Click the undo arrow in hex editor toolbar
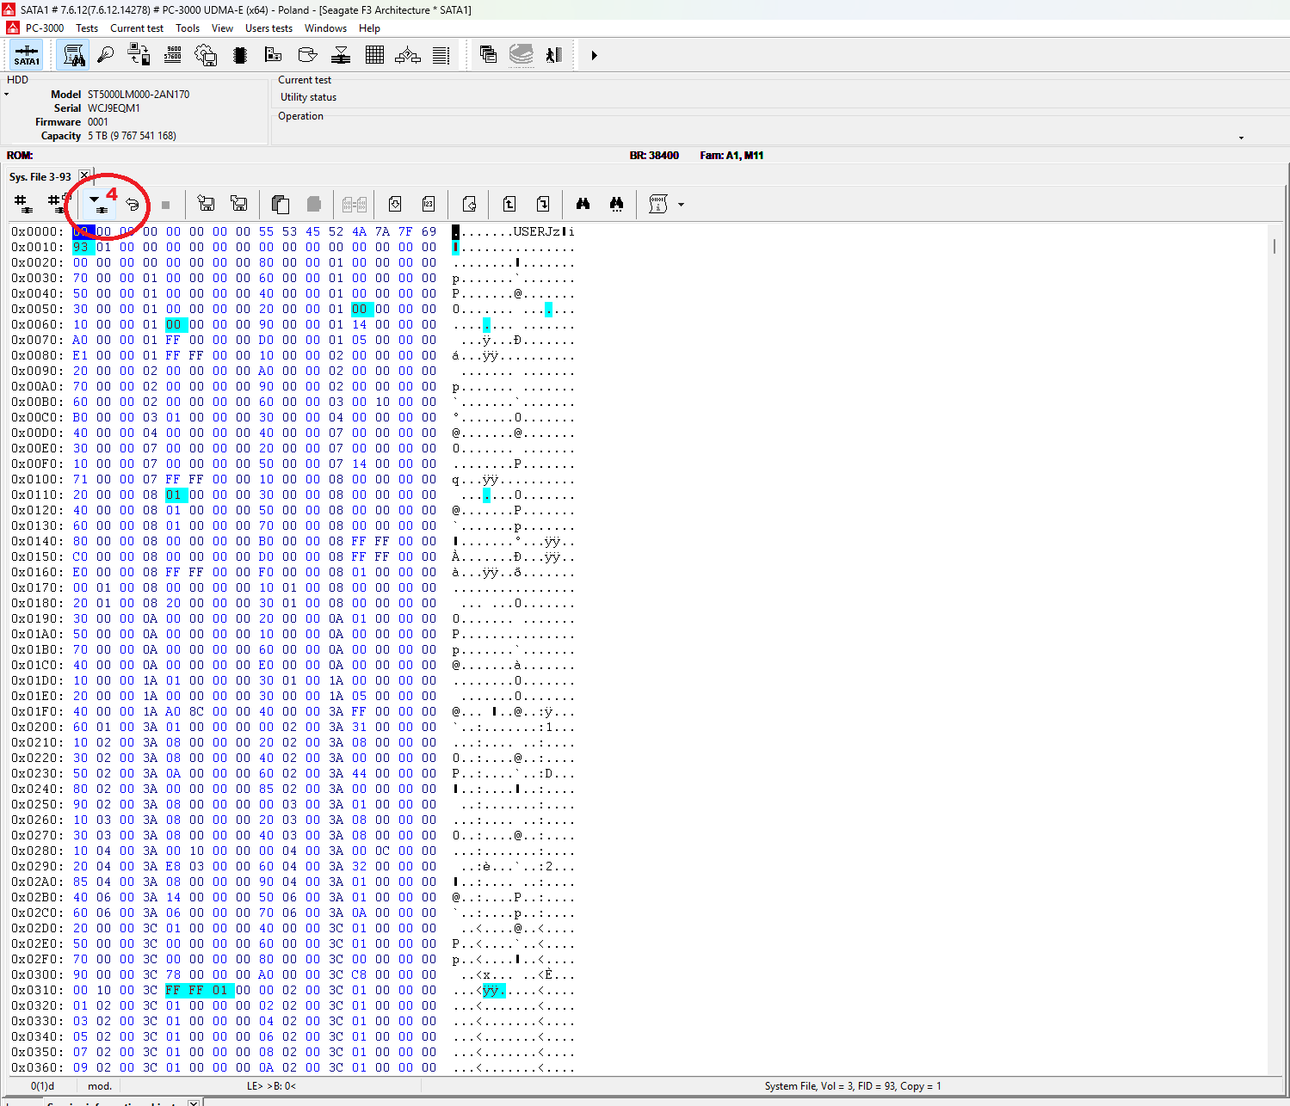 (133, 205)
